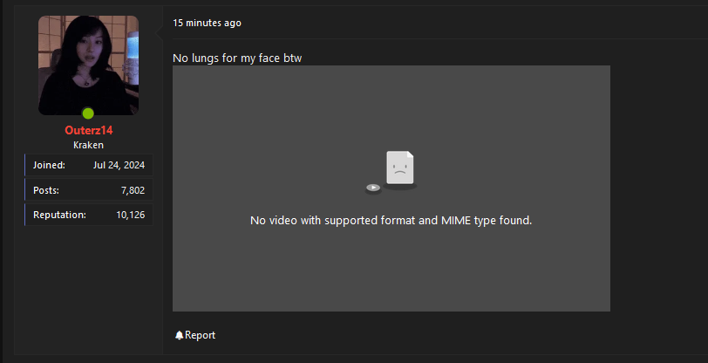The width and height of the screenshot is (708, 363).
Task: Click the 'Joined:' label
Action: pos(49,165)
